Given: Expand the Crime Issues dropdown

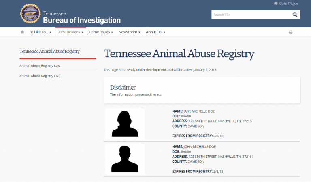Looking at the screenshot, I should point(101,32).
